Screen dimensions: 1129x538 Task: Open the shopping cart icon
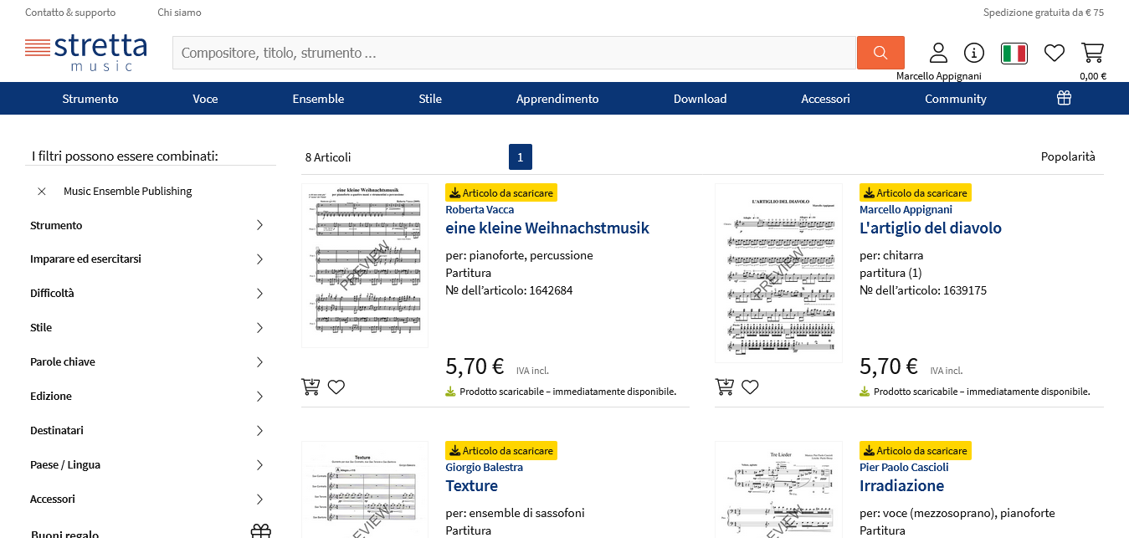(x=1092, y=53)
